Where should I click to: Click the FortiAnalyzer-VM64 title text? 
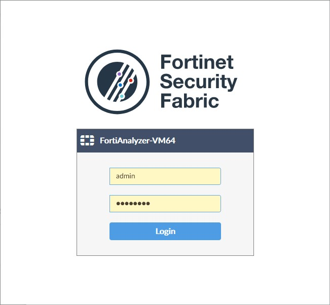coord(137,140)
